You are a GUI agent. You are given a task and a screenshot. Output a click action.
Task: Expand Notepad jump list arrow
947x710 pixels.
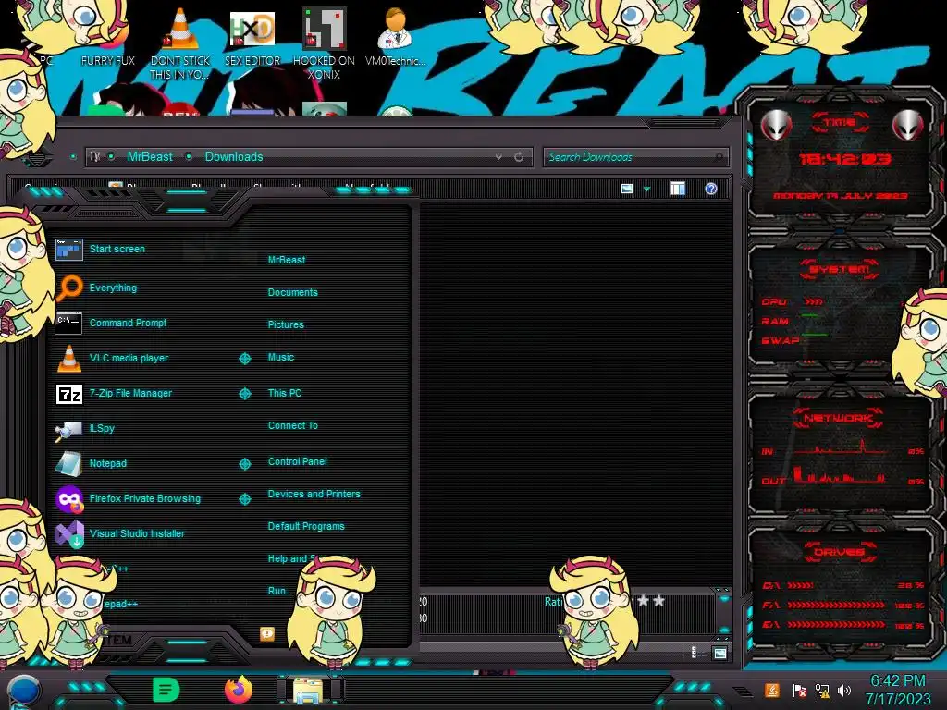click(244, 464)
